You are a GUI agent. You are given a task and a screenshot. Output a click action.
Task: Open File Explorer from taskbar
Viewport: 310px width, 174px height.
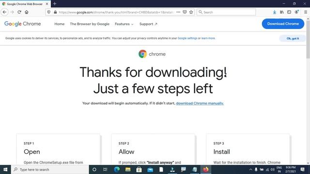[128, 170]
